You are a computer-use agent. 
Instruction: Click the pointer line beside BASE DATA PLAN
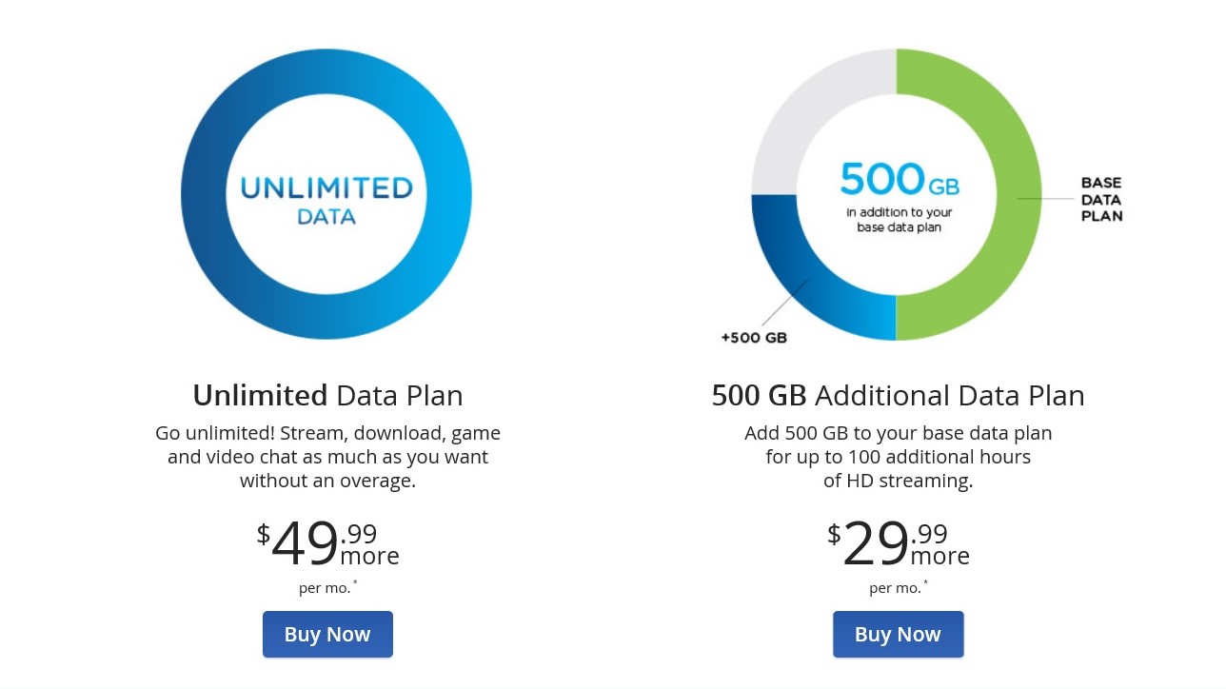[1047, 198]
